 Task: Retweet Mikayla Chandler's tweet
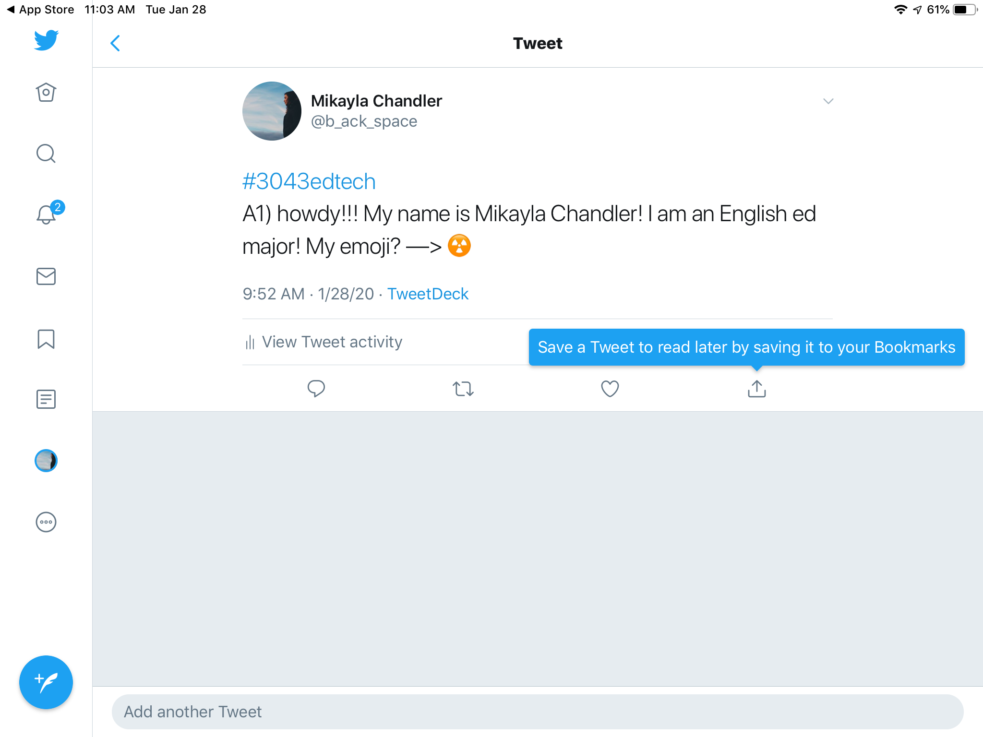463,389
